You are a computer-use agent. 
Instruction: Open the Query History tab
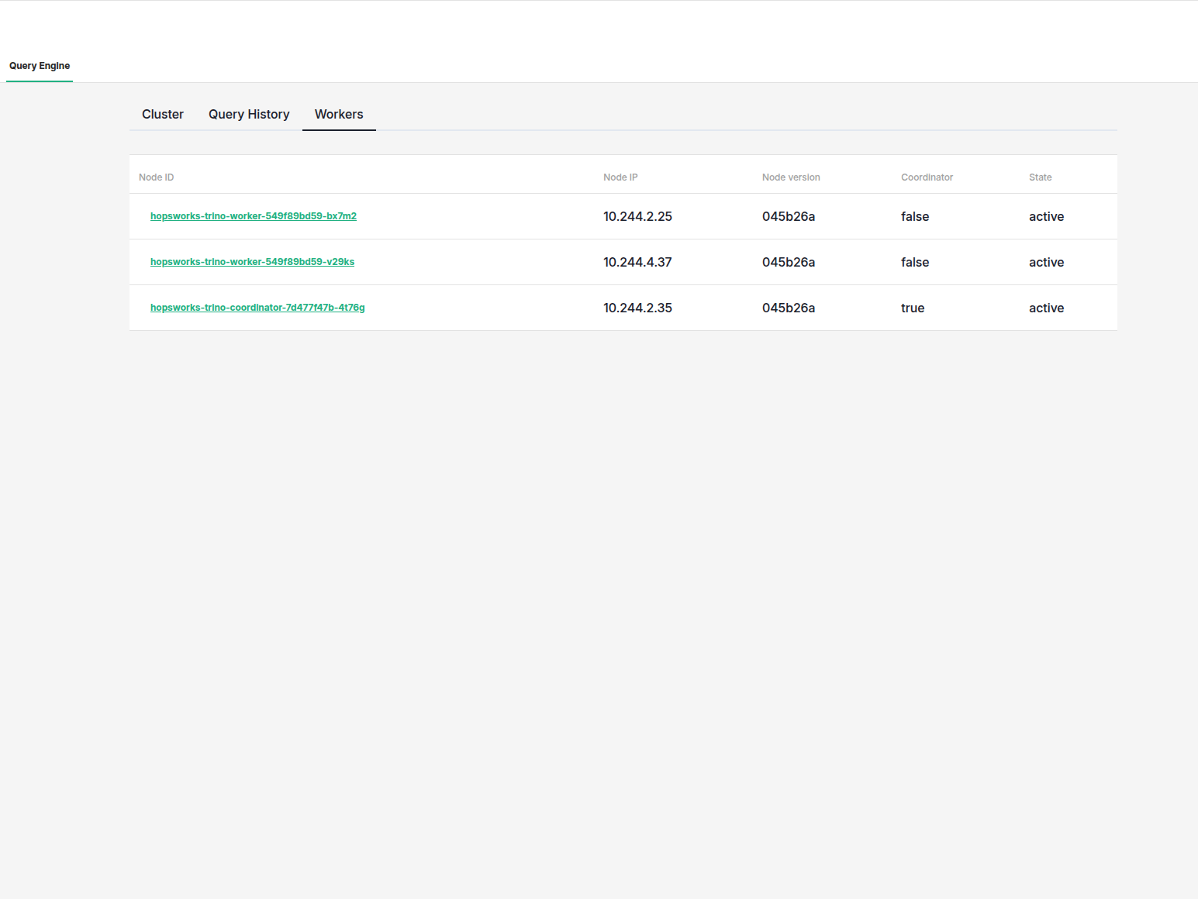coord(249,114)
